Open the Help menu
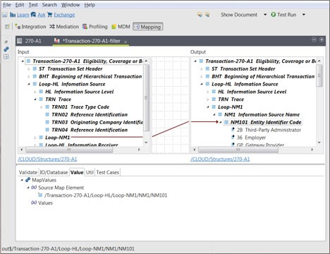This screenshot has width=330, height=254. (x=90, y=5)
